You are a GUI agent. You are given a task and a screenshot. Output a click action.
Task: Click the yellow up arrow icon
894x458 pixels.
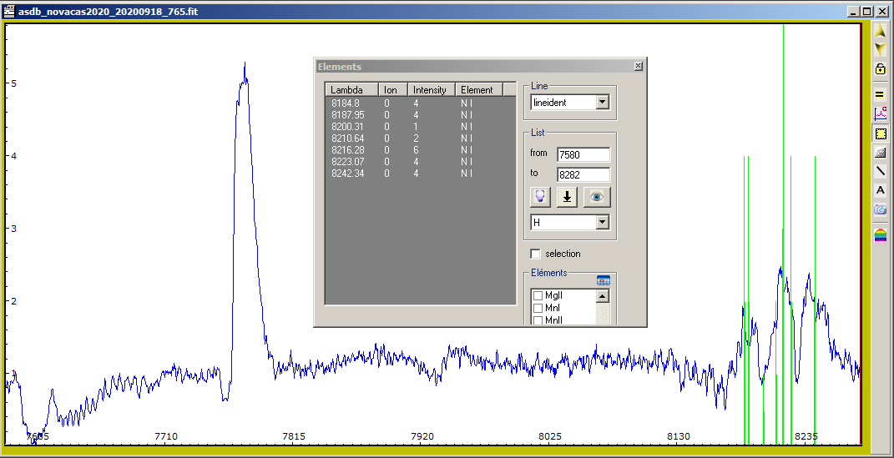880,31
